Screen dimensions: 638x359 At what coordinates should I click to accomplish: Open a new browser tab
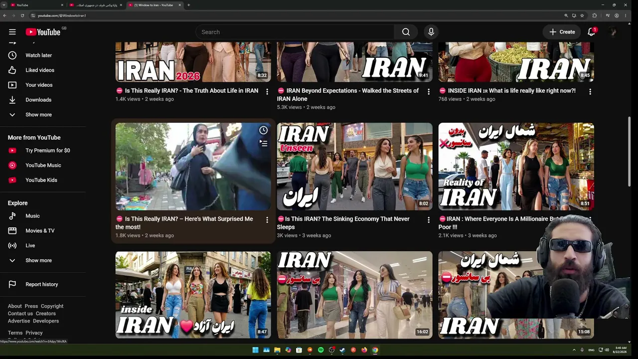(x=188, y=5)
